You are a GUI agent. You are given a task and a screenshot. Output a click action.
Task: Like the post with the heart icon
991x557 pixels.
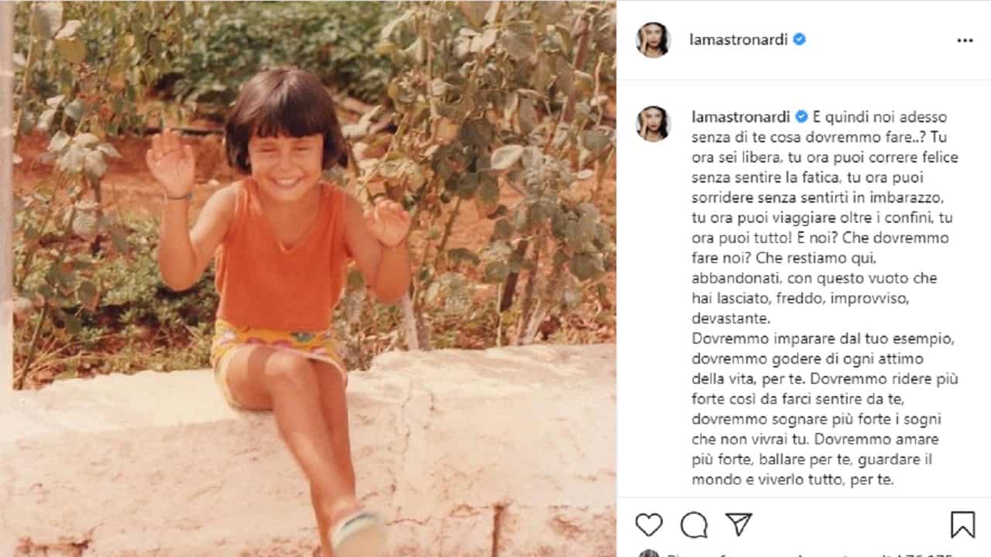click(x=649, y=525)
